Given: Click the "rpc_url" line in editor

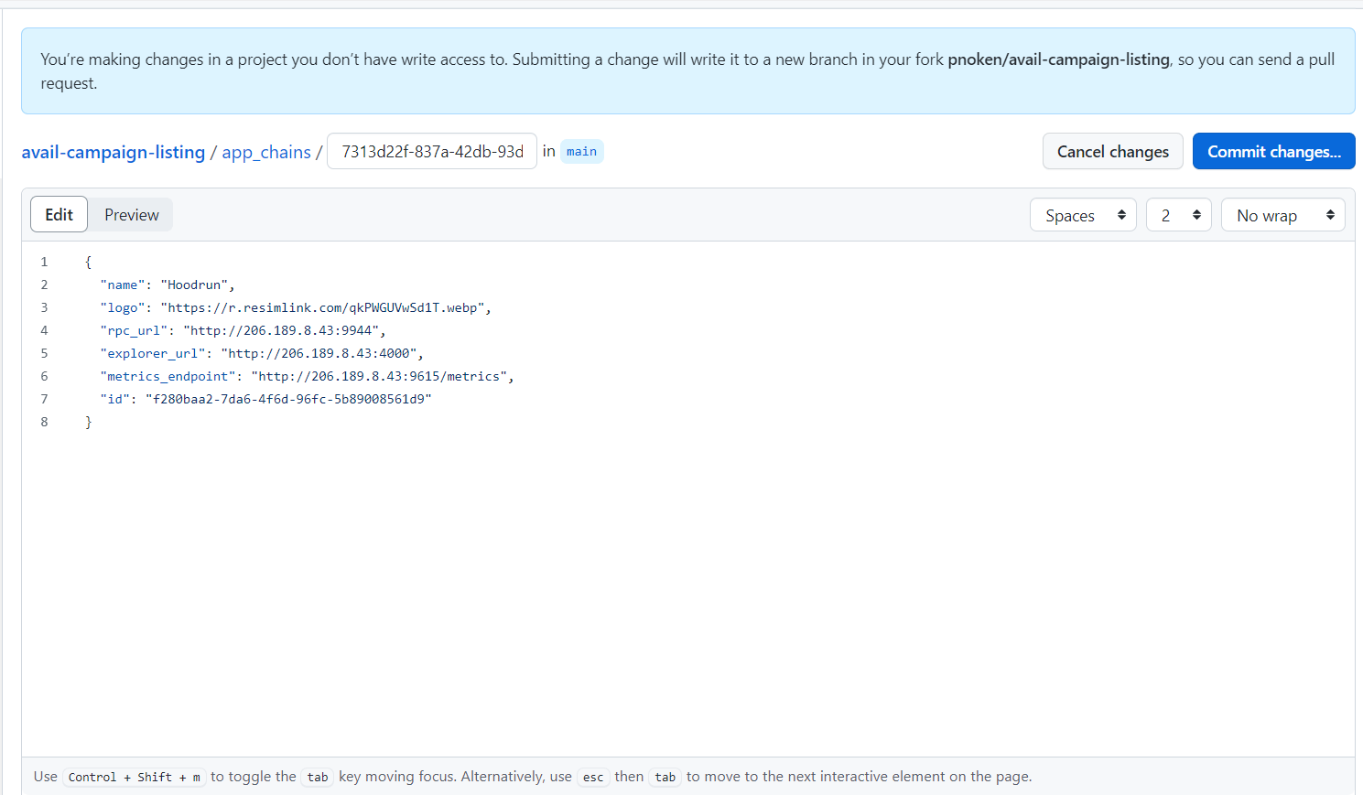Looking at the screenshot, I should (x=243, y=331).
